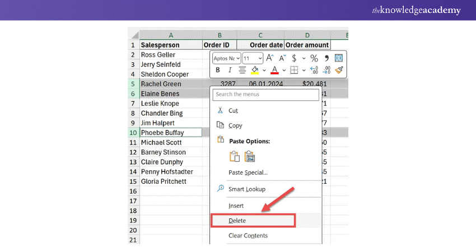This screenshot has height=252, width=476.
Task: Click the borders icon
Action: pyautogui.click(x=294, y=70)
